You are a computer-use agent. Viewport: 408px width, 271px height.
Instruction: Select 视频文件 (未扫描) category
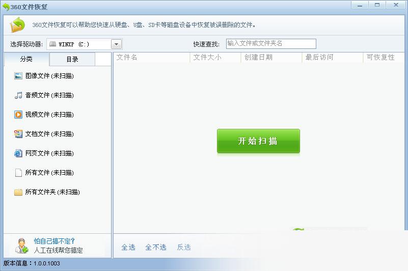coord(49,115)
